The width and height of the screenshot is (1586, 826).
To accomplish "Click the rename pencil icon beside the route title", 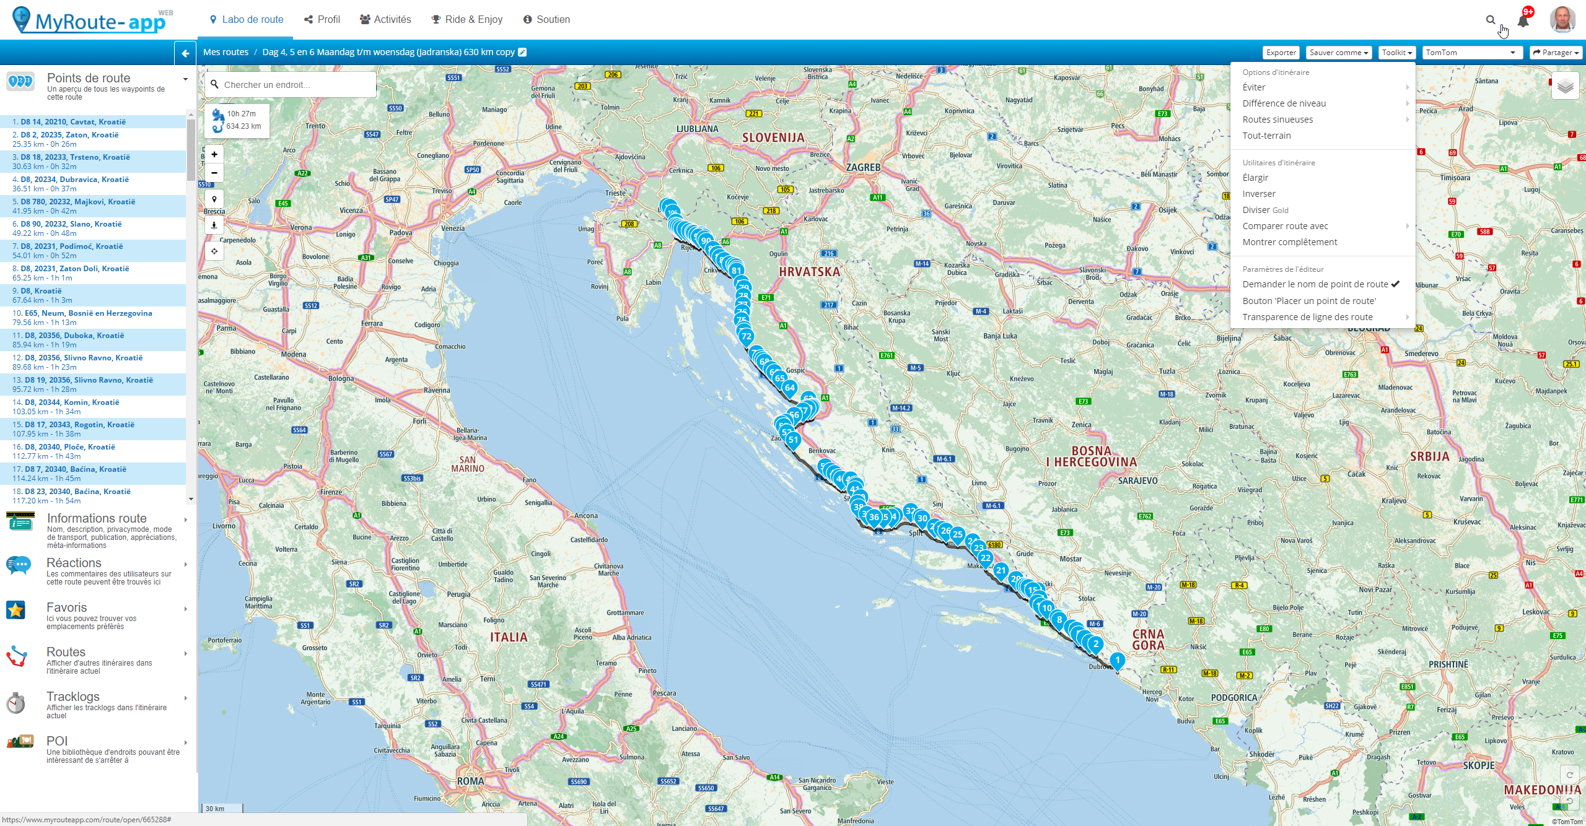I will pos(522,52).
